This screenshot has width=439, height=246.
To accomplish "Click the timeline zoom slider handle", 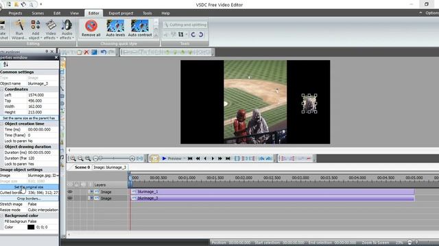I will point(101,159).
